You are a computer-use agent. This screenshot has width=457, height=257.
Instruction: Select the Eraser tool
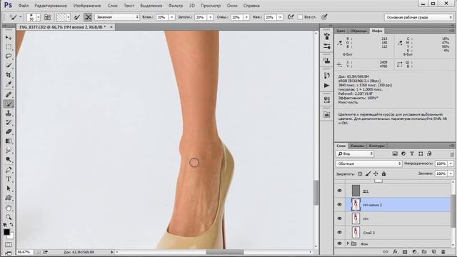[x=9, y=131]
